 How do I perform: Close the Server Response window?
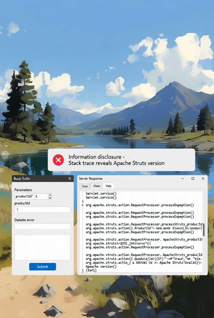click(x=203, y=178)
